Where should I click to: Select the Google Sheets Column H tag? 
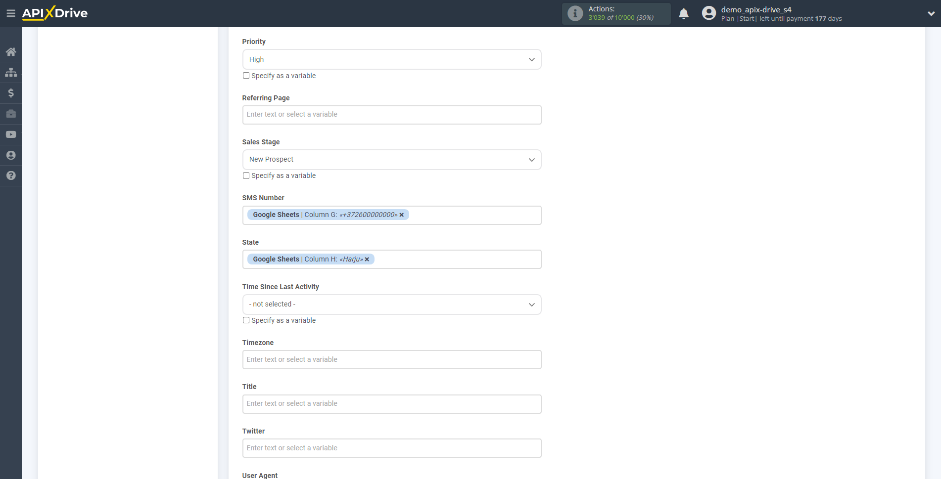[311, 260]
